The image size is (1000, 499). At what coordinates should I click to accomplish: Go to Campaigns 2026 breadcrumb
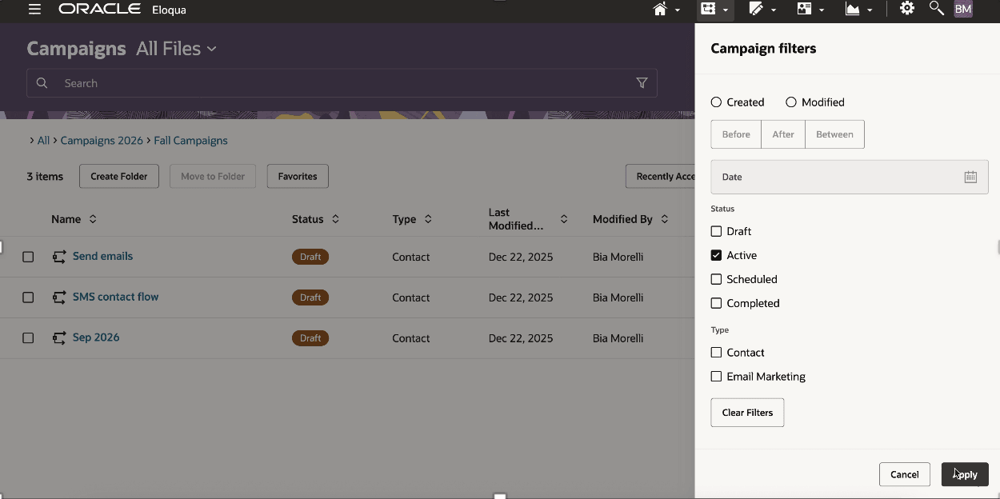click(x=102, y=141)
